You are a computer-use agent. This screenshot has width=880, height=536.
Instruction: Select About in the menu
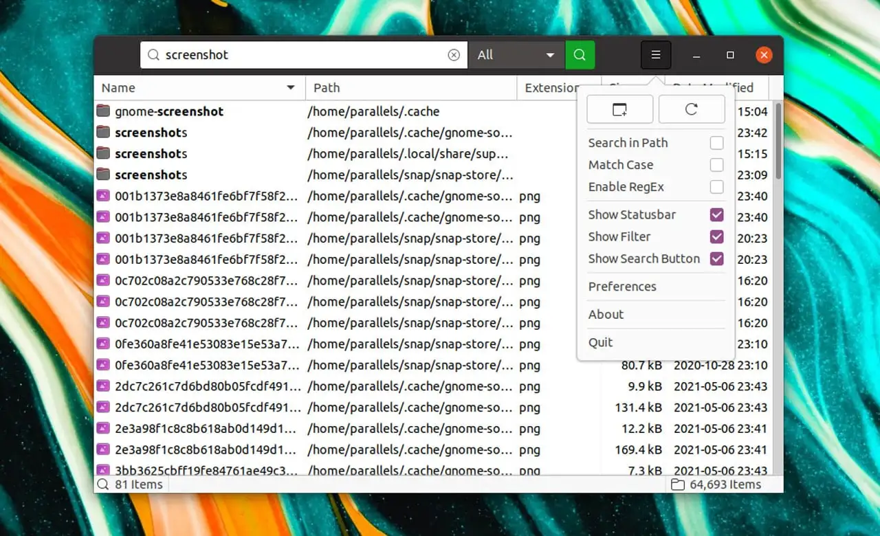pos(606,315)
